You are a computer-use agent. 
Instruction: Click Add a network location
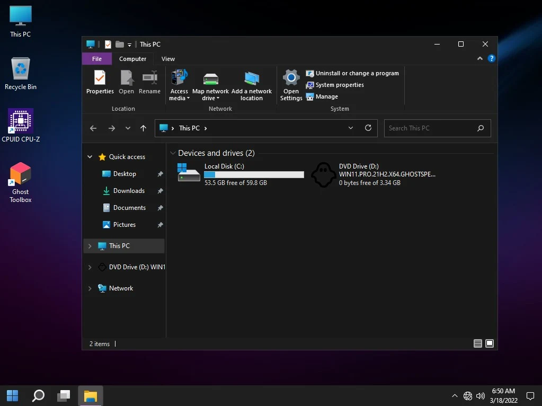[x=251, y=85]
